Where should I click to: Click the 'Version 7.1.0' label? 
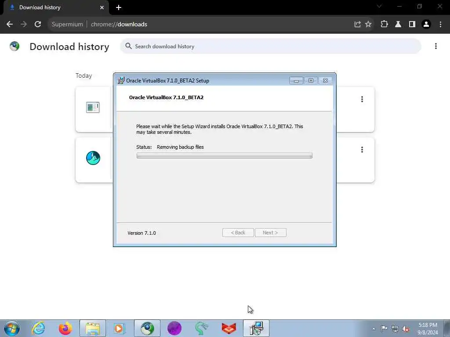(x=142, y=233)
